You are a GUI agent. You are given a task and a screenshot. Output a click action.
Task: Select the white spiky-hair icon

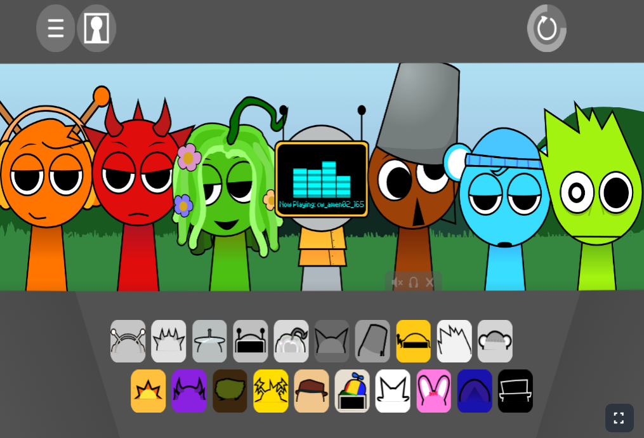[x=454, y=341]
